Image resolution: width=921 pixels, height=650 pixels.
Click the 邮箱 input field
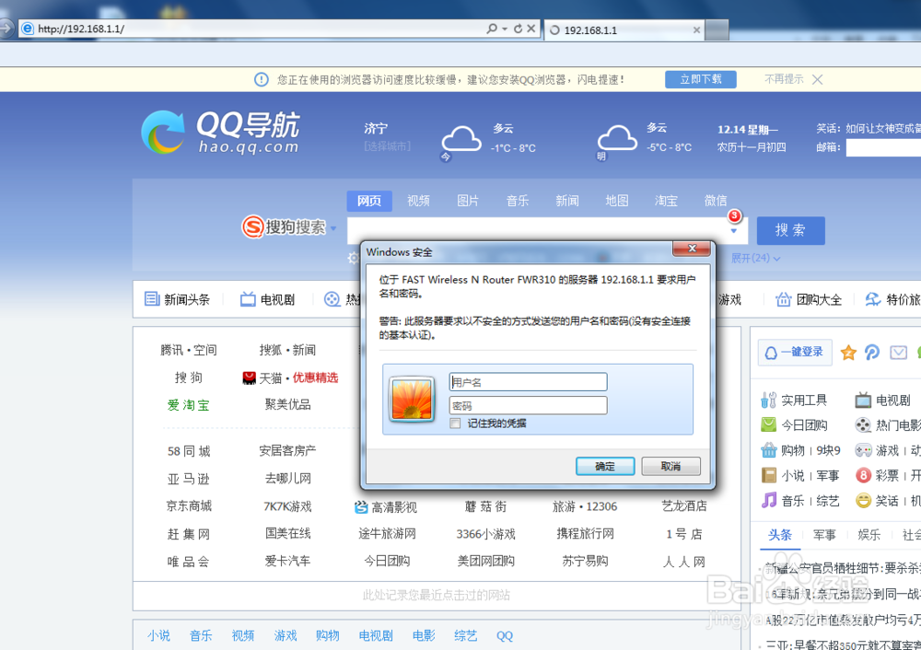pyautogui.click(x=883, y=147)
